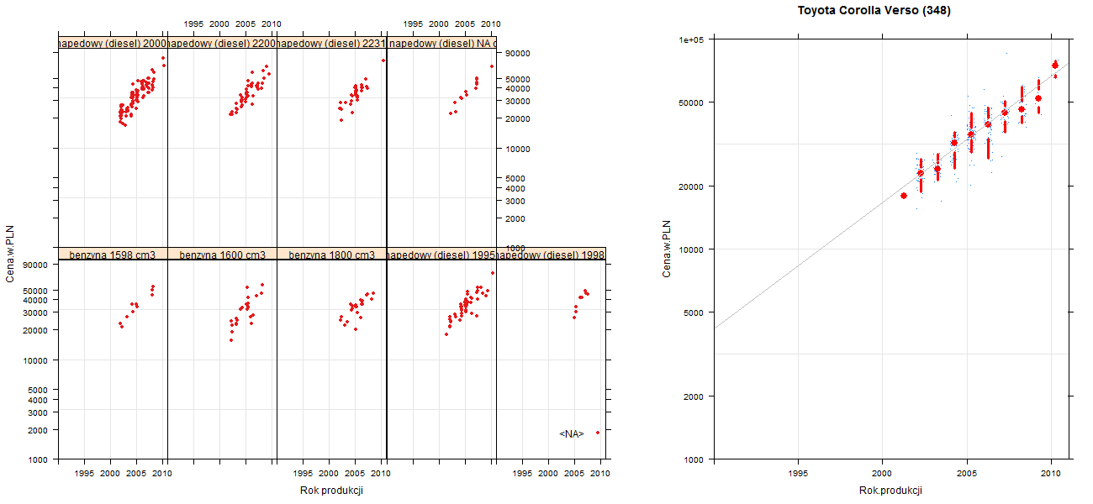Select the '(diesel) 2200' panel strip
Image resolution: width=1093 pixels, height=504 pixels.
point(222,43)
